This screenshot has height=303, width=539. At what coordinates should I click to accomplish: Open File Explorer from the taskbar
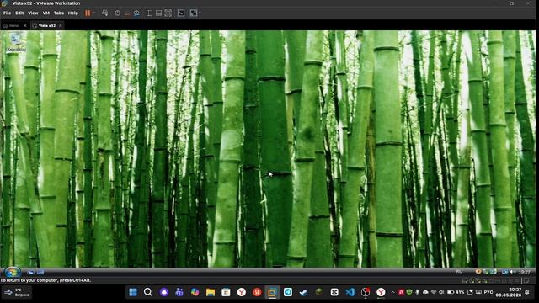click(x=211, y=292)
